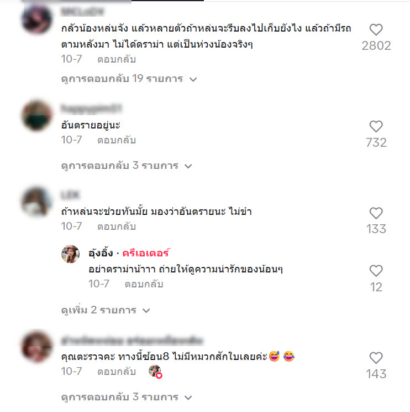
Task: Reply to the คุณตะรวจคะ comment
Action: coord(117,372)
